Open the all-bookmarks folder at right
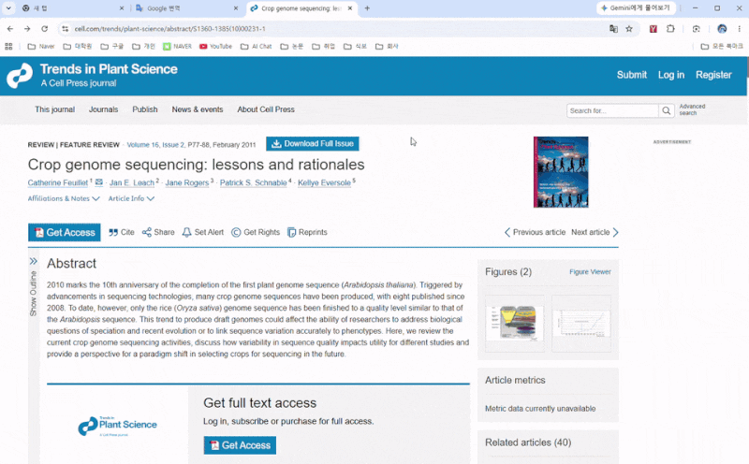 722,46
